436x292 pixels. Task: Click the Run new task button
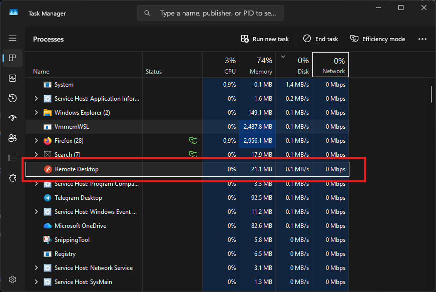tap(265, 39)
